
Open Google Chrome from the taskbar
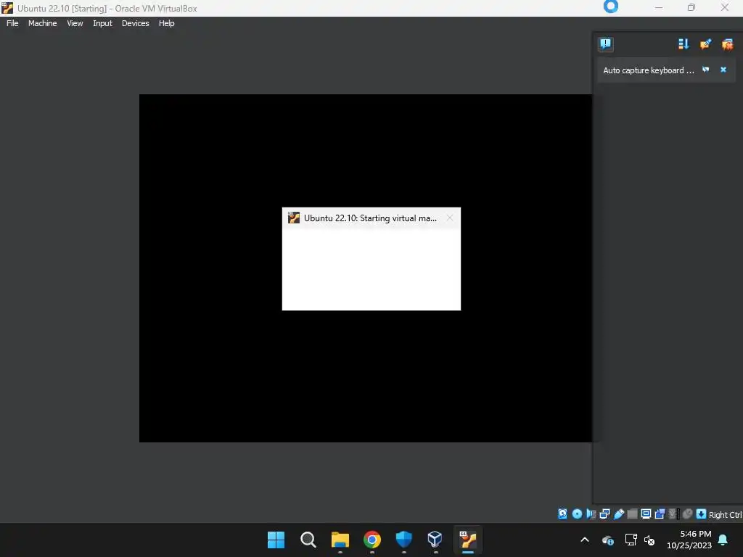(x=372, y=540)
